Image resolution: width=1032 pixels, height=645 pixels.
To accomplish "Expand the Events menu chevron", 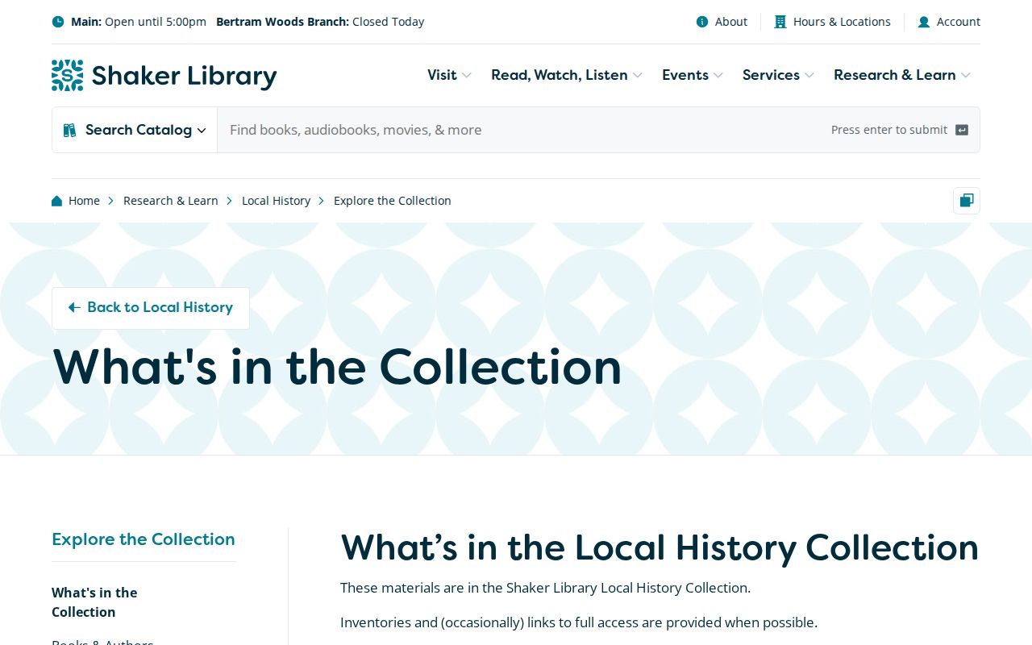I will pyautogui.click(x=718, y=75).
